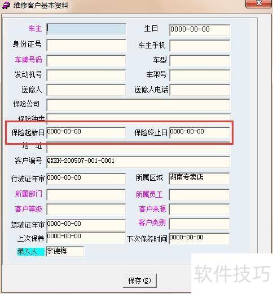This screenshot has height=294, width=273.
Task: Close the 维修客户基本资料 window
Action: (x=259, y=3)
